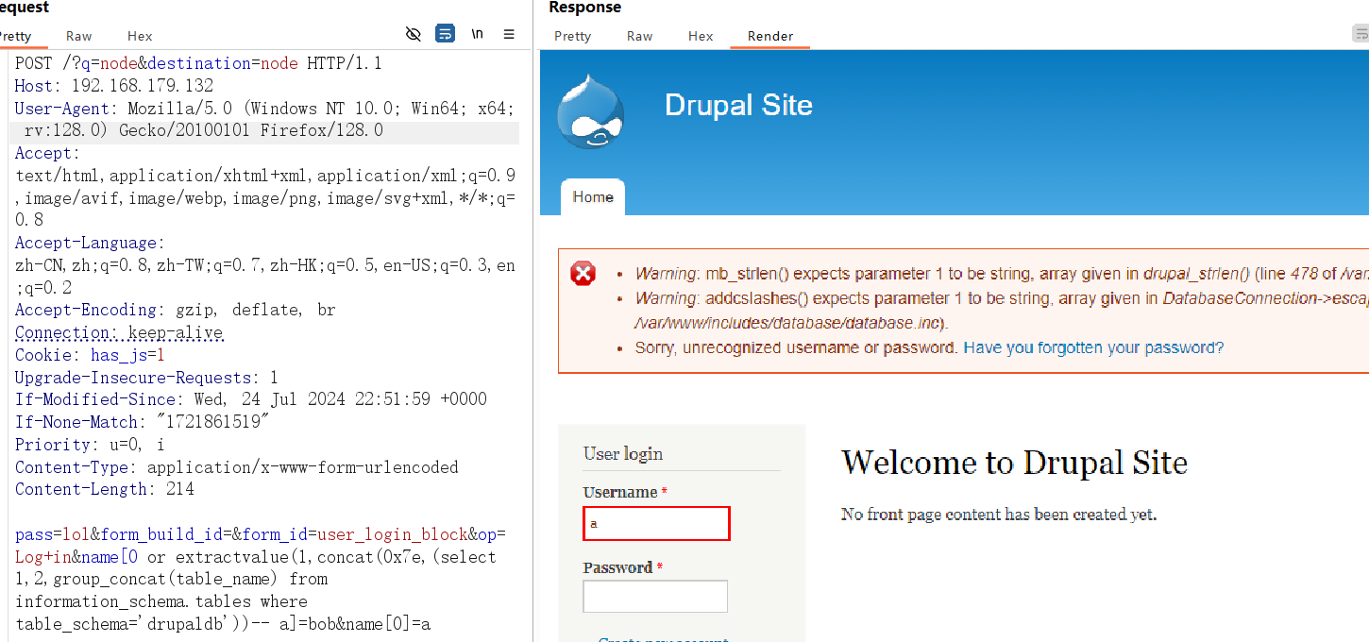Select the Response Render tab
Screen dimensions: 1369x642
(x=770, y=36)
